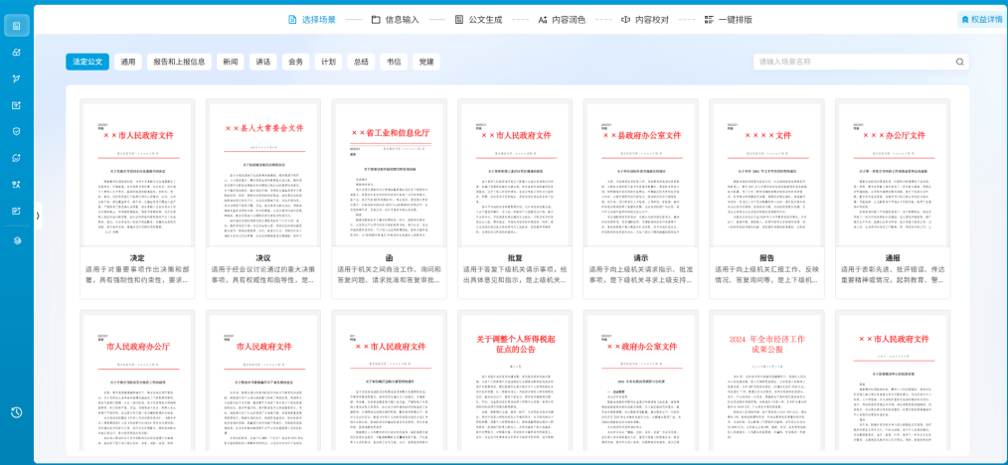This screenshot has height=465, width=1008.
Task: Switch to the 党建 category
Action: tap(426, 62)
